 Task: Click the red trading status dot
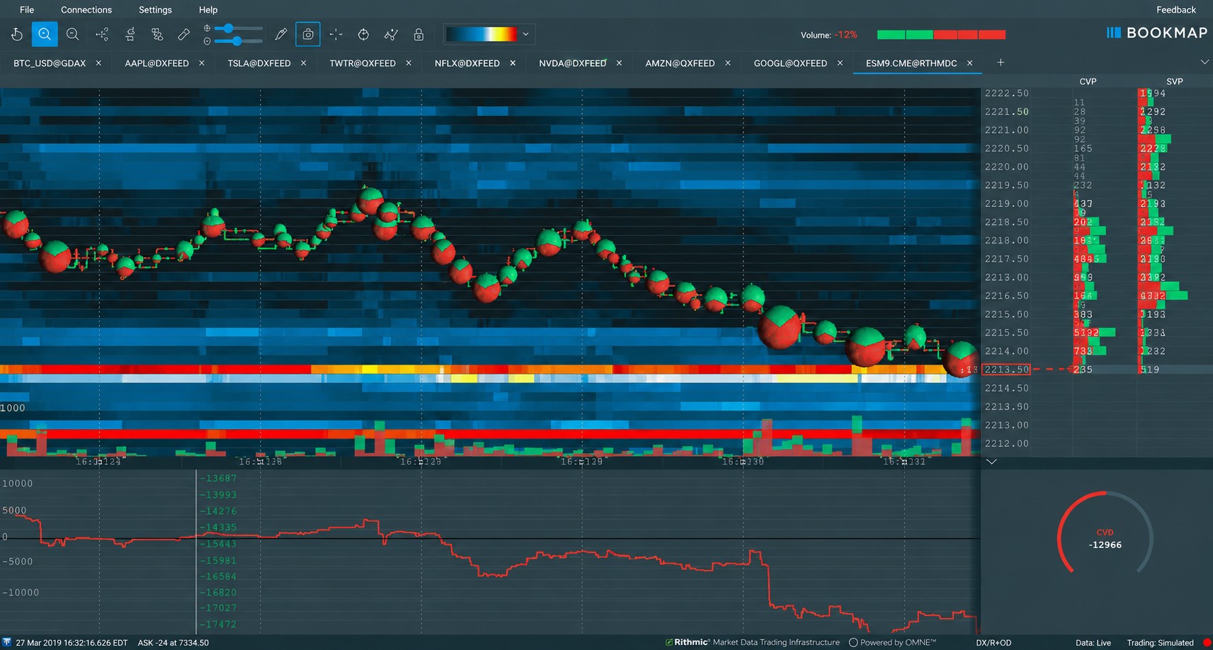click(x=1207, y=643)
